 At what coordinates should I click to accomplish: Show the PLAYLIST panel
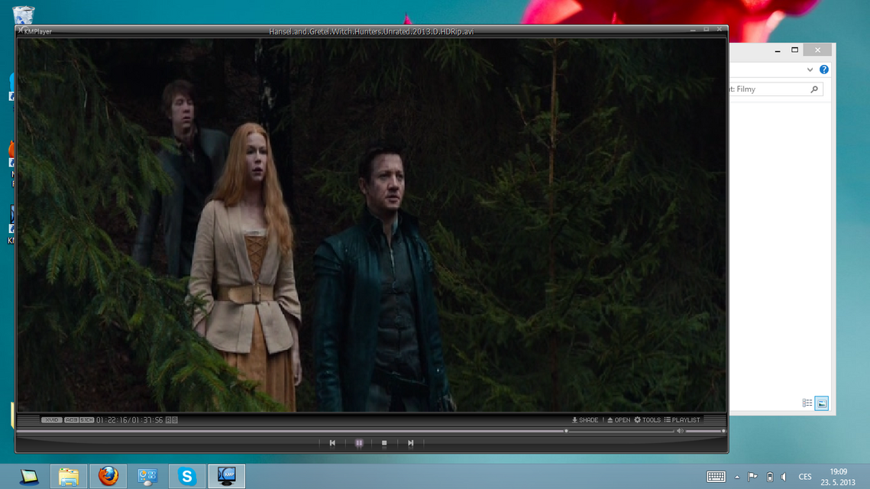[x=682, y=420]
